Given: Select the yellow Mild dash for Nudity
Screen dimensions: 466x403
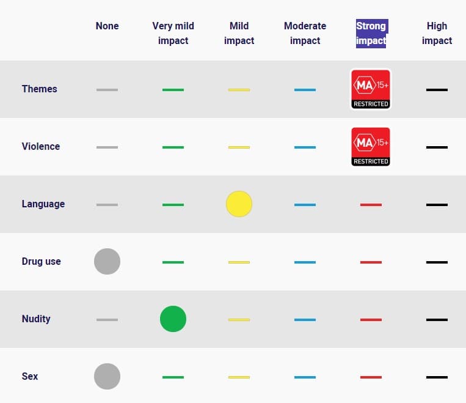Looking at the screenshot, I should tap(239, 320).
